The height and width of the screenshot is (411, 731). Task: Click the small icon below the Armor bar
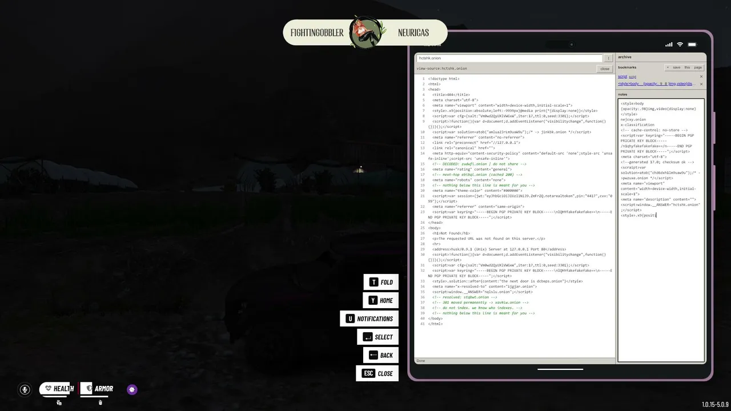(100, 402)
